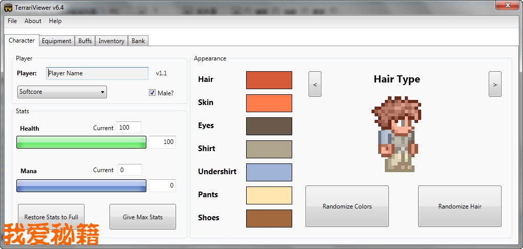The width and height of the screenshot is (523, 249).
Task: Click the next hair type arrow
Action: (495, 84)
